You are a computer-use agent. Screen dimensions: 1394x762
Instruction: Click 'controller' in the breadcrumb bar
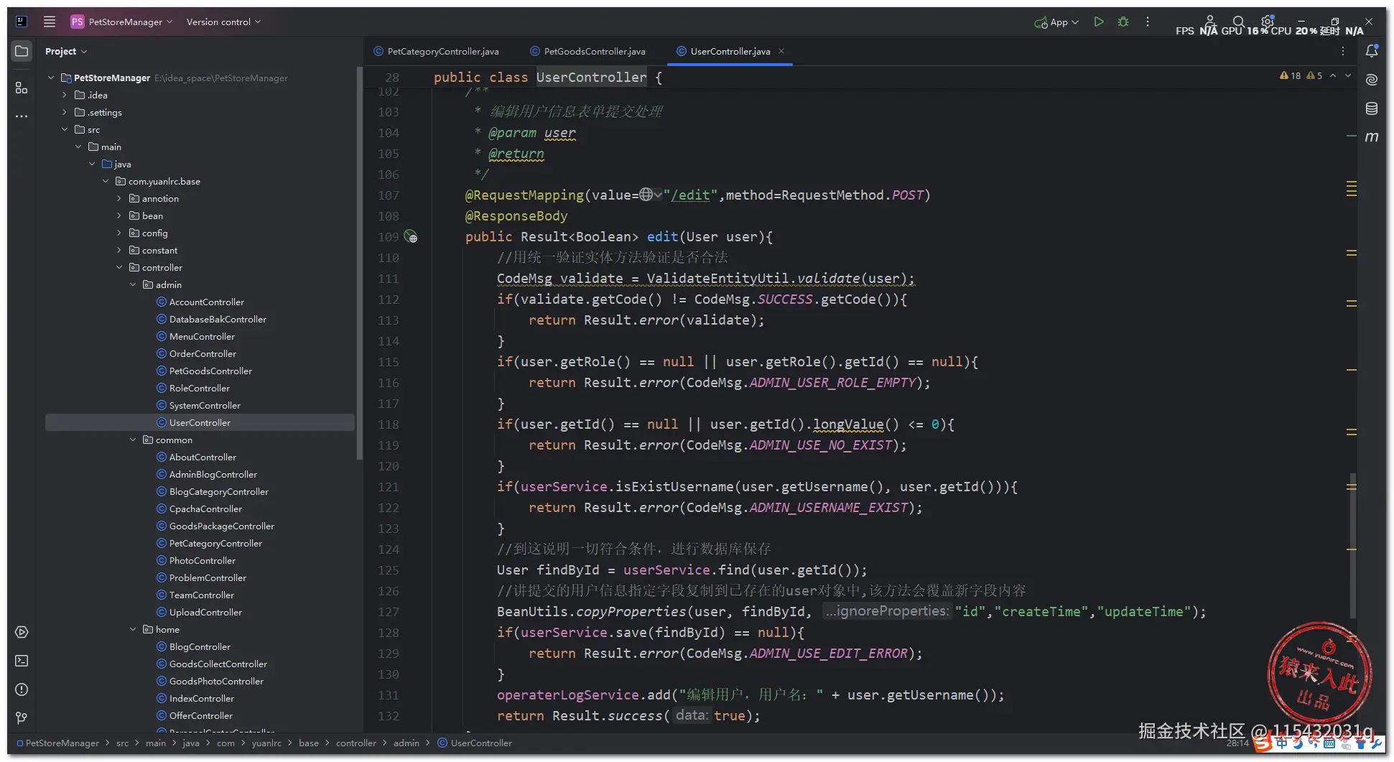[x=356, y=743]
